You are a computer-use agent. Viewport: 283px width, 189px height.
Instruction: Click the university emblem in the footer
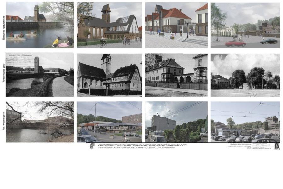(x=92, y=146)
